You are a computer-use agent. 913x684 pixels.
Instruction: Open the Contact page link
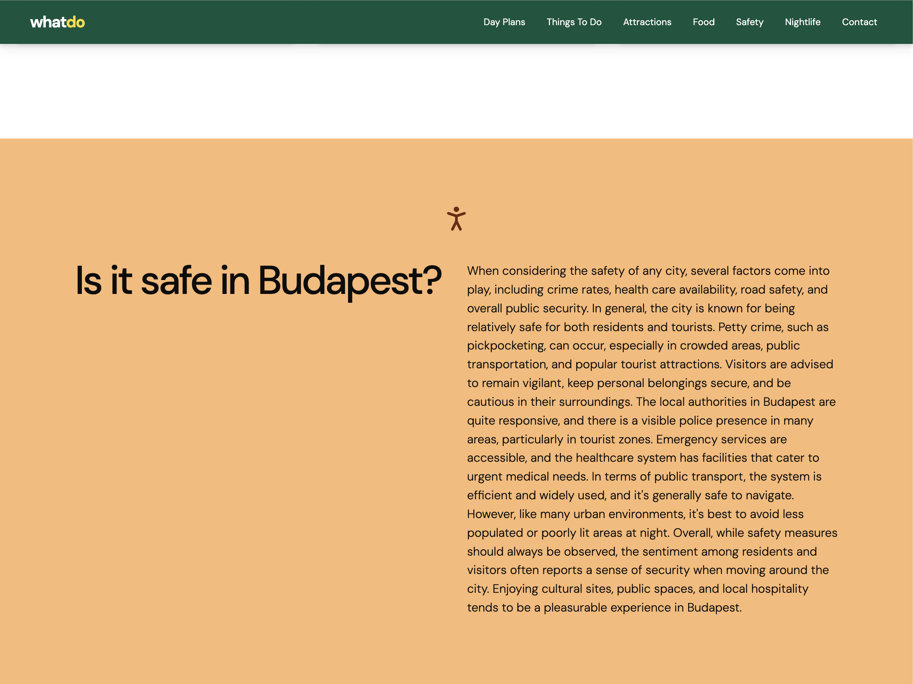[859, 22]
